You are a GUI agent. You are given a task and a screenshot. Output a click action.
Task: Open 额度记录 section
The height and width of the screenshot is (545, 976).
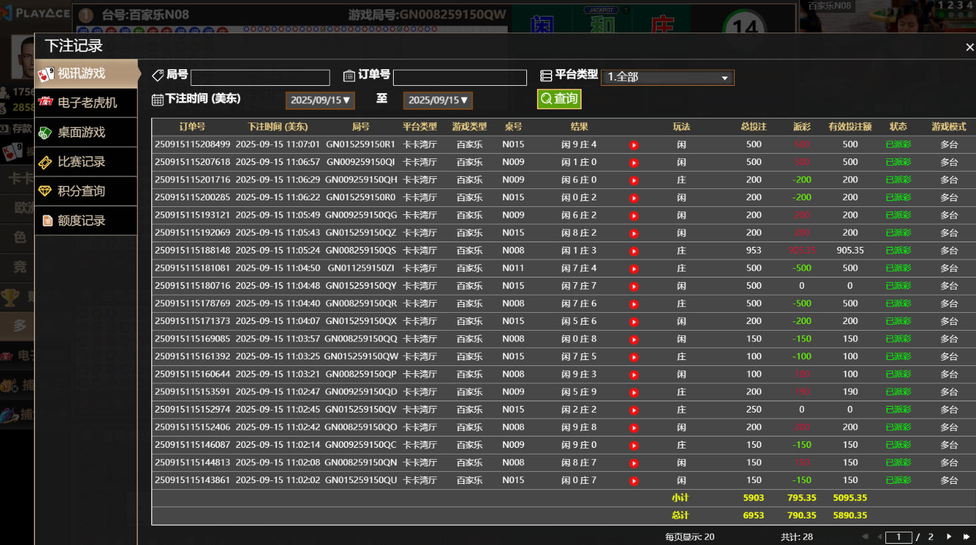pyautogui.click(x=87, y=220)
